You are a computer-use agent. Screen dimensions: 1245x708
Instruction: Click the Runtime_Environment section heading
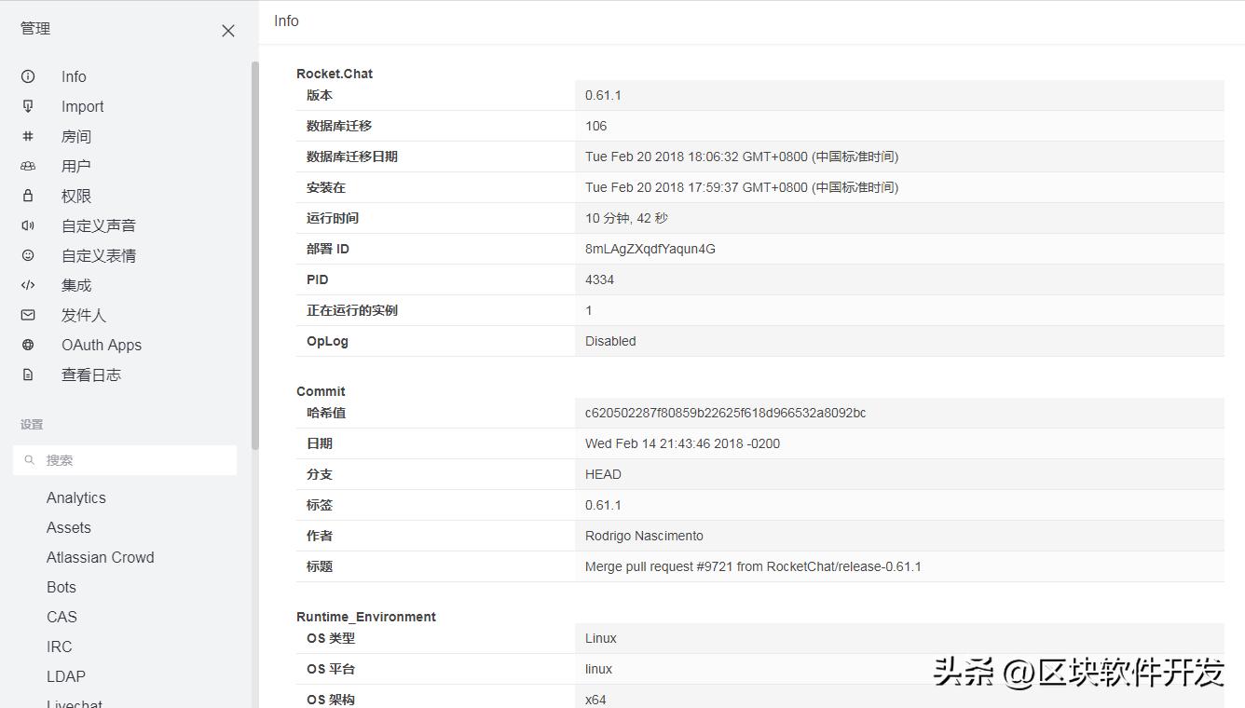(366, 617)
